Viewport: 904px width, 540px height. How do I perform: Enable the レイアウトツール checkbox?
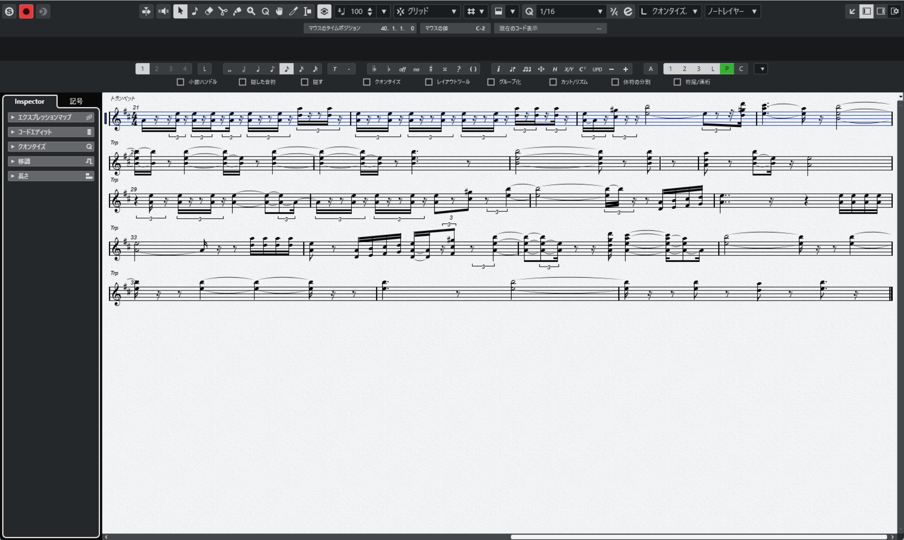(x=429, y=82)
